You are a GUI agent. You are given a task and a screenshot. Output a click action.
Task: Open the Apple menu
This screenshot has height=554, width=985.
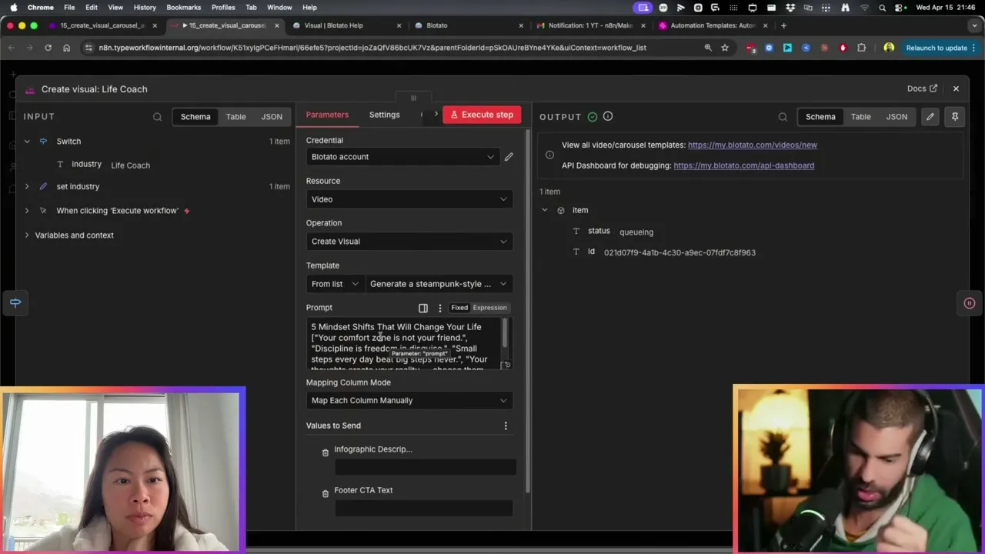[x=13, y=7]
